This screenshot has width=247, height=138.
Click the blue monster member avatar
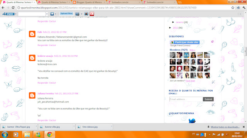[186, 55]
